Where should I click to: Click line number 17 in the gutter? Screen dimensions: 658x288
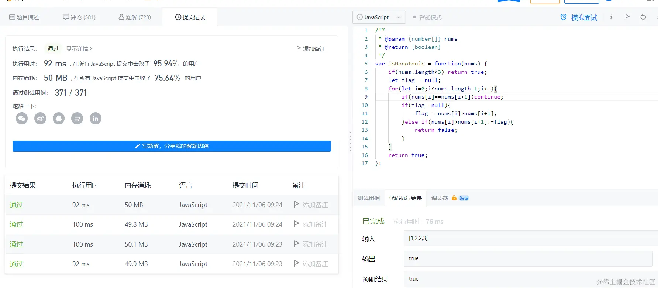click(x=365, y=163)
